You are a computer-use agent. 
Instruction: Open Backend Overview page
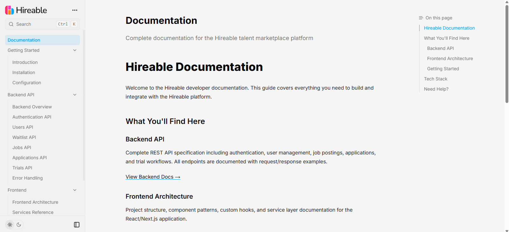coord(32,107)
